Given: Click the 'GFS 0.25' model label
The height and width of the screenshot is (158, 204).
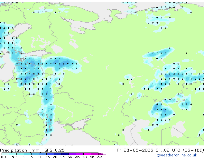Looking at the screenshot, I should (54, 150).
